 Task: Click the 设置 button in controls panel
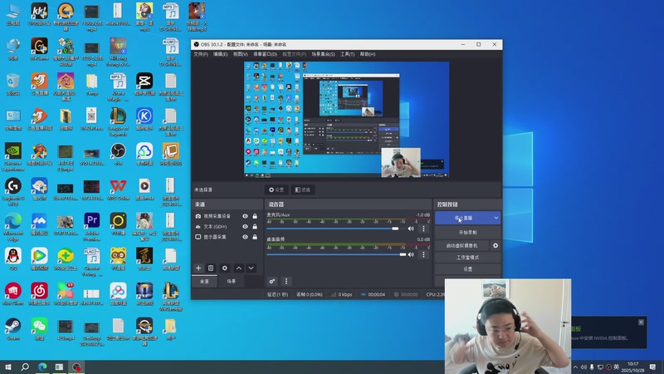[x=468, y=269]
